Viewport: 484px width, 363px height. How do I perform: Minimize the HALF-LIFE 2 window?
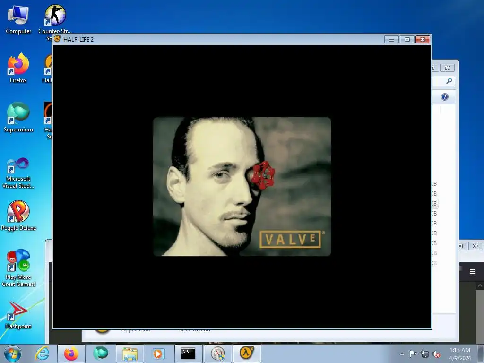391,40
